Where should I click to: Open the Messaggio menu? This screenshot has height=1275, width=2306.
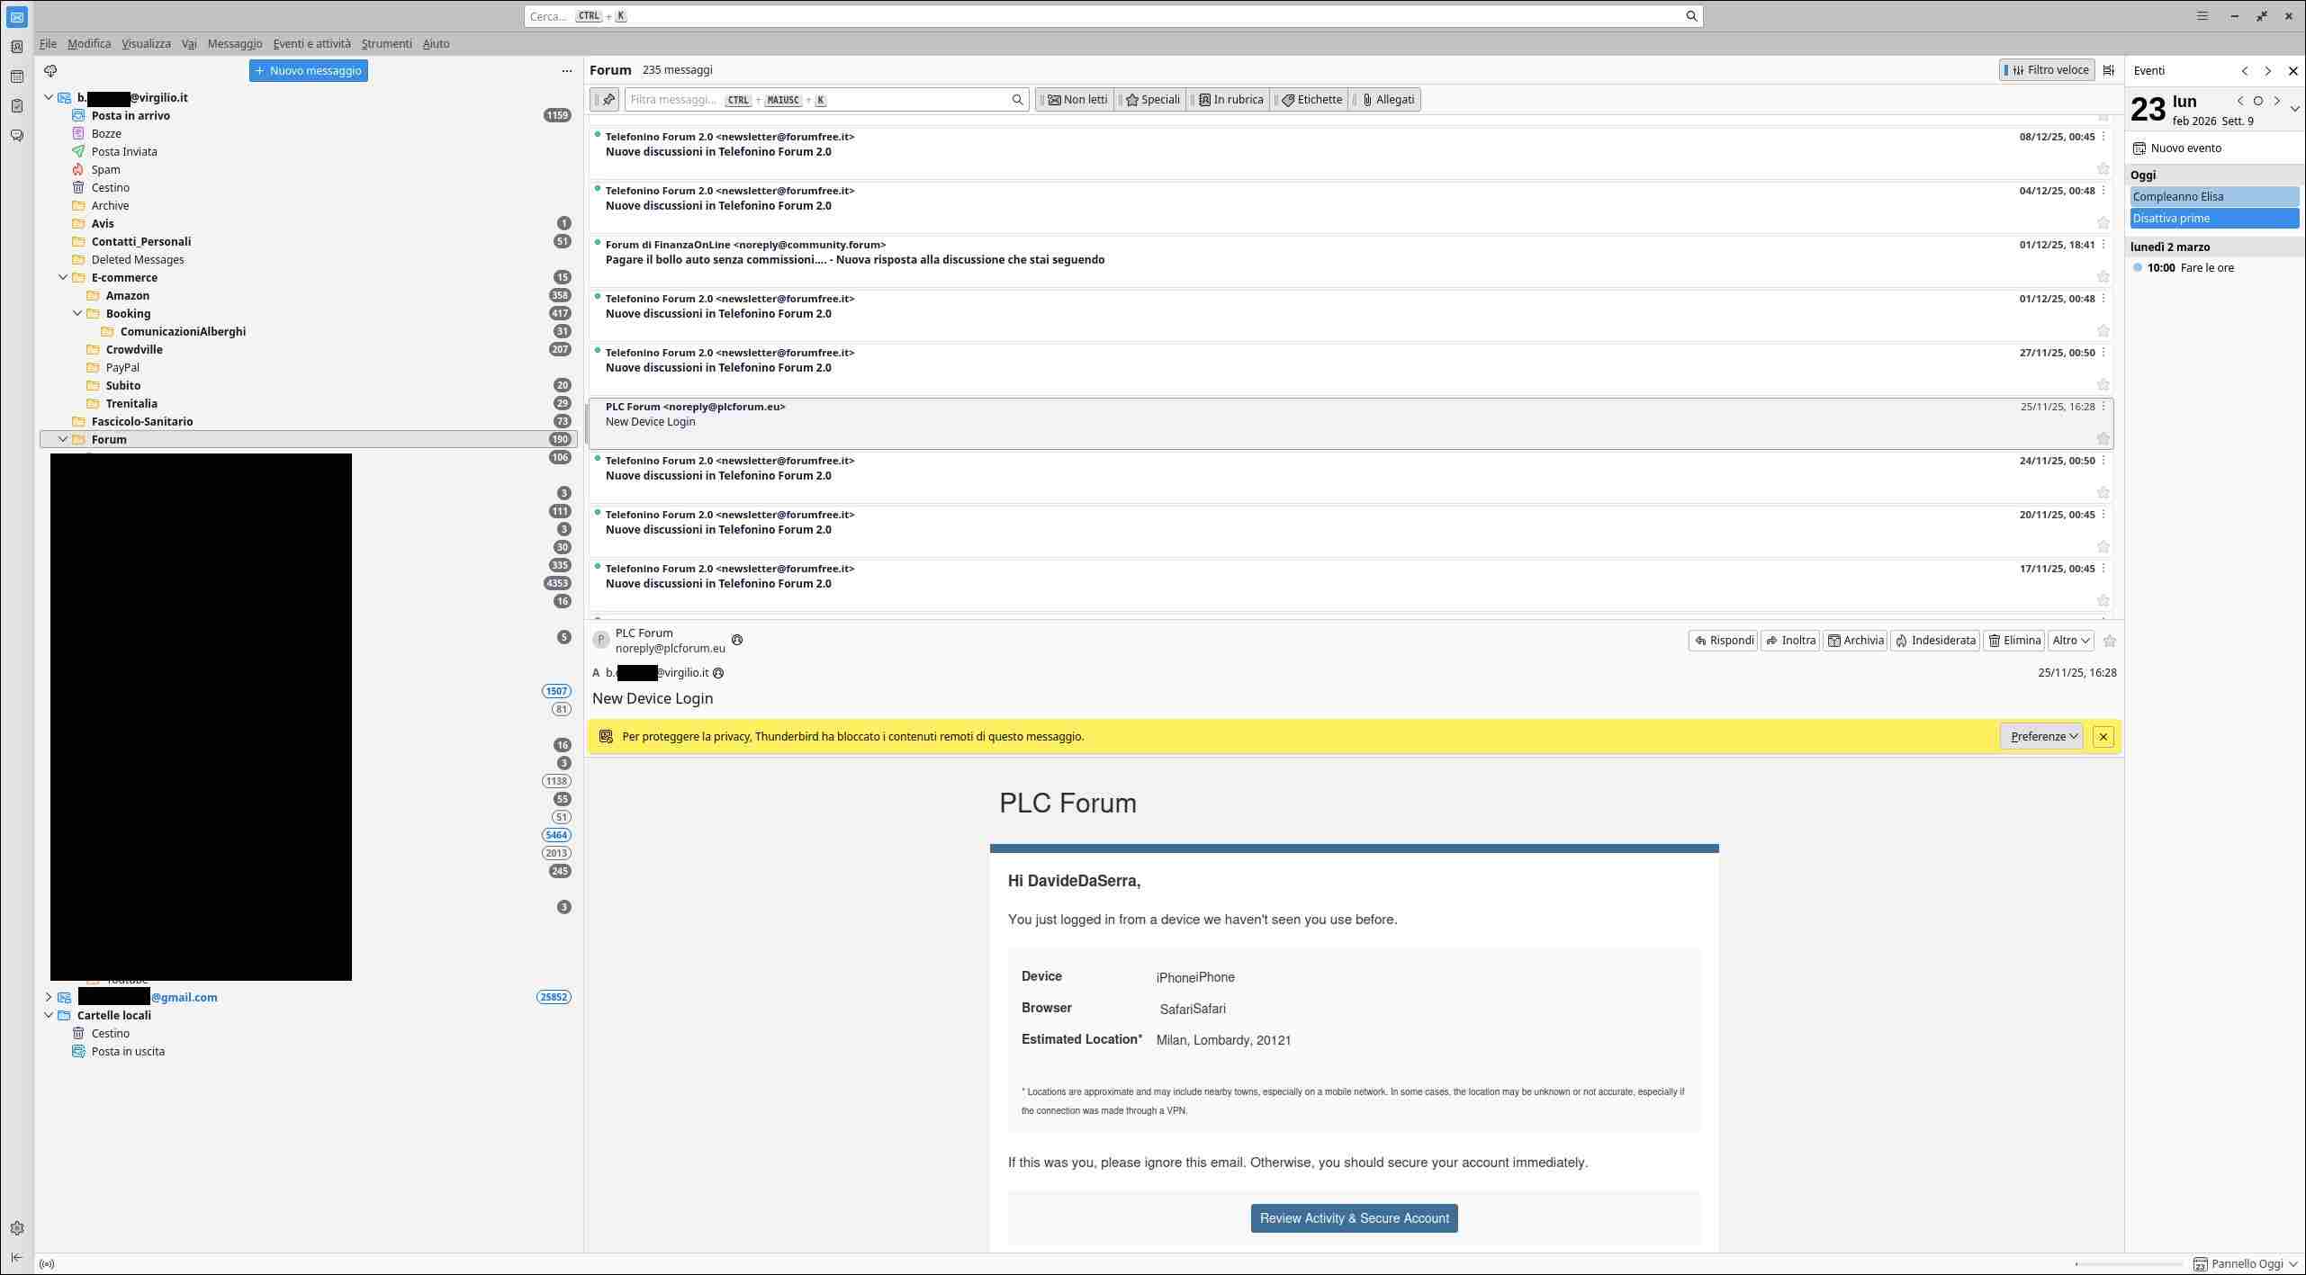tap(234, 43)
